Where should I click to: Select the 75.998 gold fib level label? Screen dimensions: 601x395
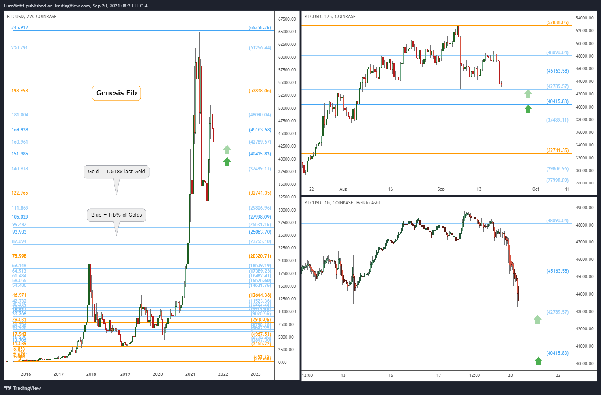tap(19, 256)
